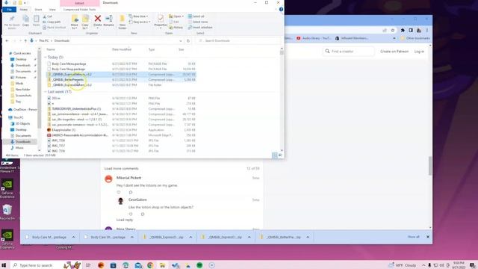Click Cut in the Clipboard group

(x=47, y=16)
